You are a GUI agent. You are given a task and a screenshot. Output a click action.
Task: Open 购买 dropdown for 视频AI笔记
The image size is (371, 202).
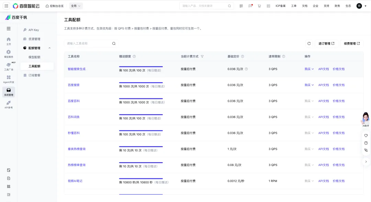click(x=309, y=181)
